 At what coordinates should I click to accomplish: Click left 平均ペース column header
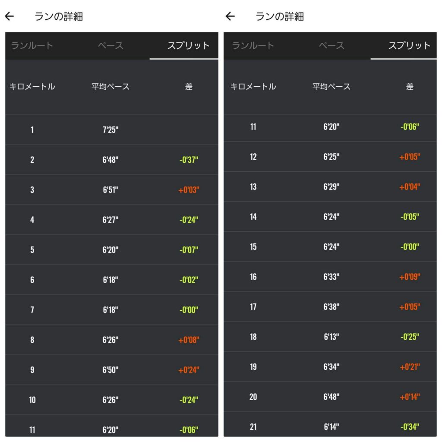(110, 86)
